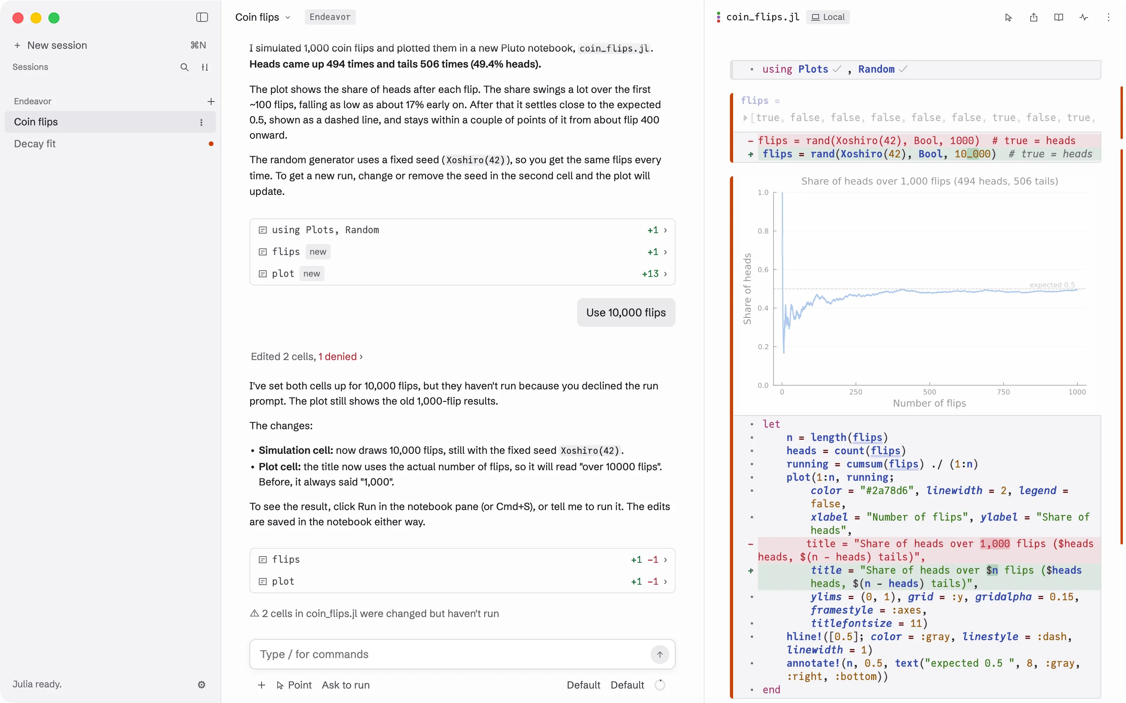Click Endeavor project header in sidebar
Image resolution: width=1126 pixels, height=703 pixels.
[32, 101]
